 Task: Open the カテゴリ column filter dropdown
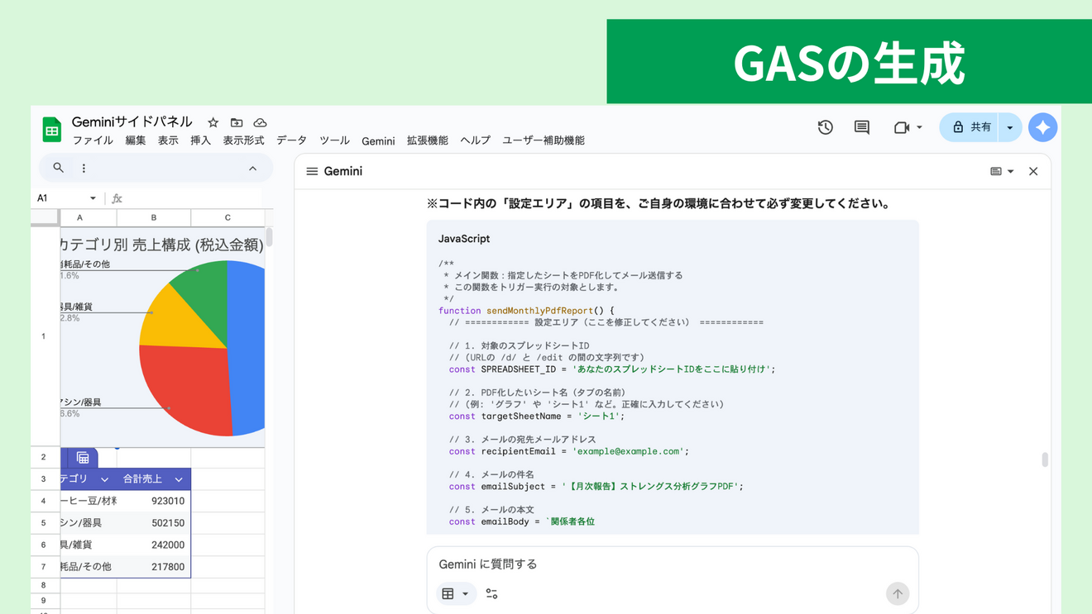point(104,479)
